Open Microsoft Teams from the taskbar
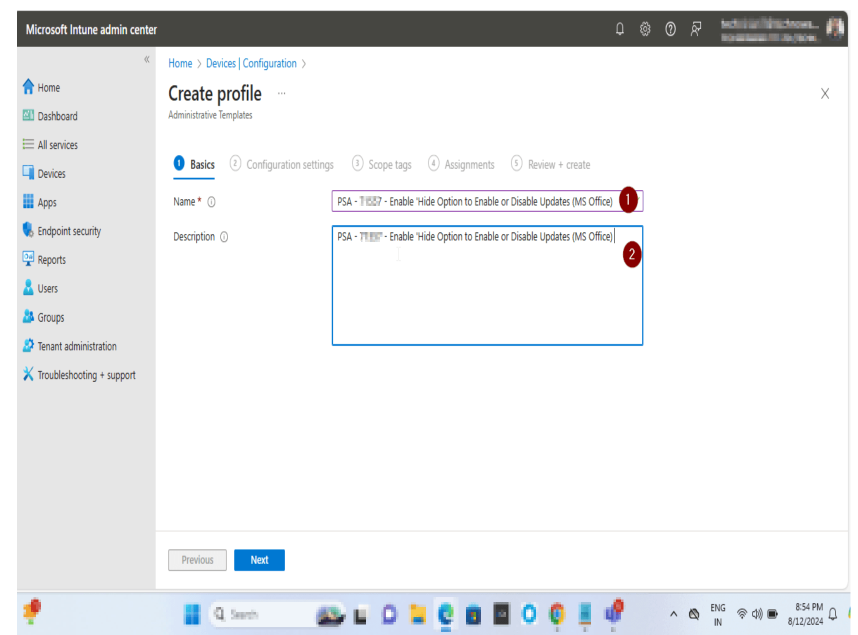Viewport: 858px width, 635px height. [613, 613]
